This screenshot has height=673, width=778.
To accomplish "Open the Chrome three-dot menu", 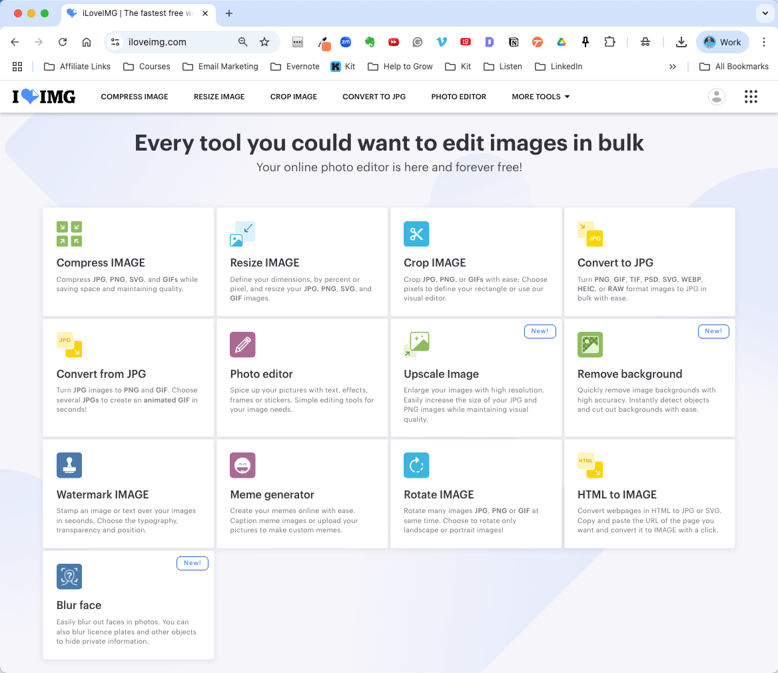I will [x=763, y=42].
